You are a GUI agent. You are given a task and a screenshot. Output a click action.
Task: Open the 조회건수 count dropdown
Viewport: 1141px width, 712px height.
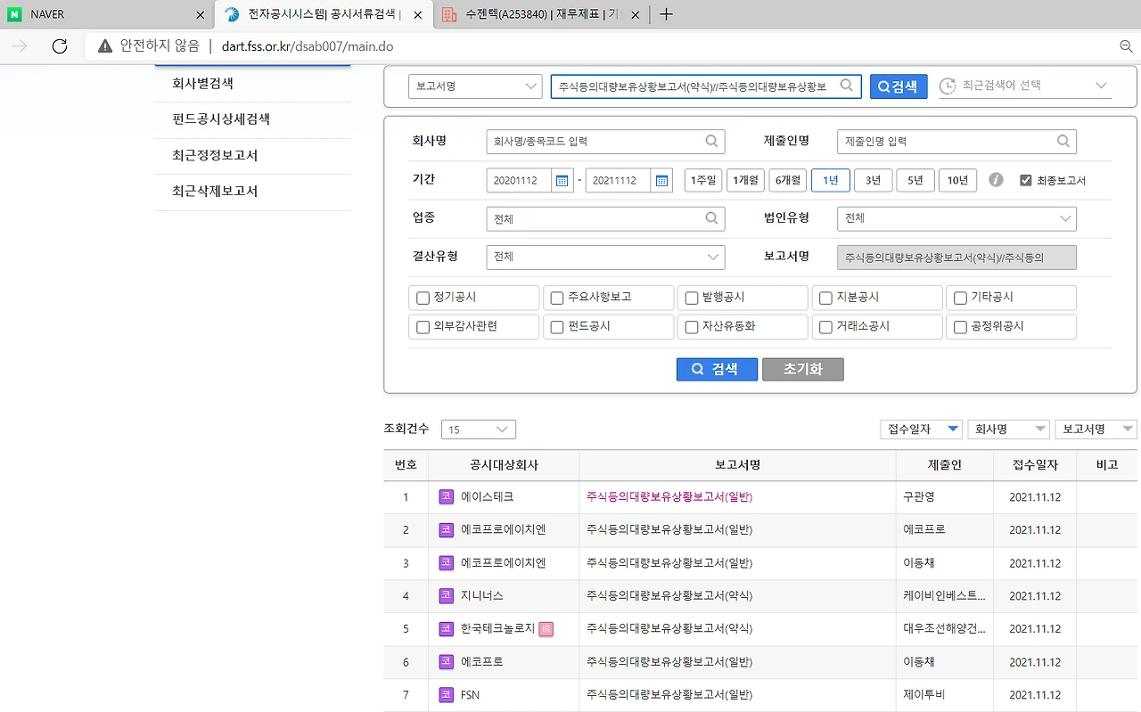point(479,430)
